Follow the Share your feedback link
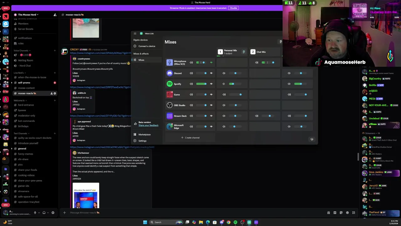 pyautogui.click(x=148, y=125)
